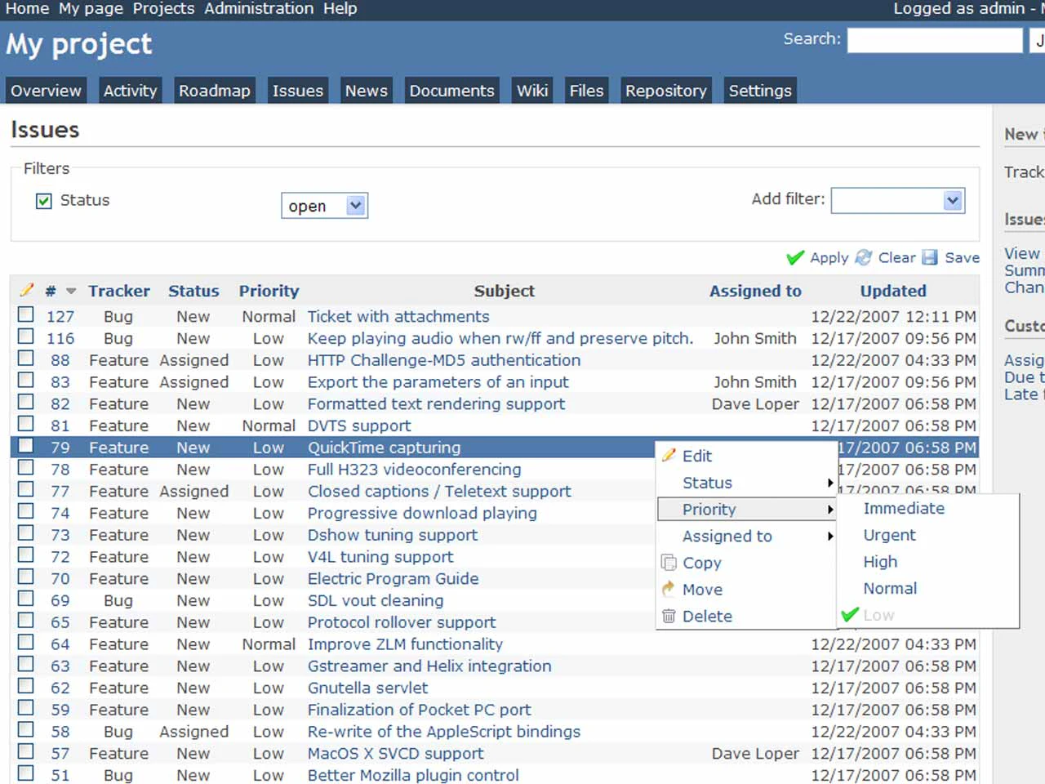This screenshot has height=784, width=1045.
Task: Select checkbox for issue 51
Action: click(x=26, y=773)
